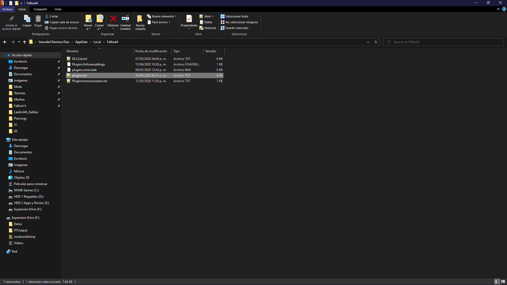Select the plugins.txt file
The height and width of the screenshot is (285, 507).
tap(145, 75)
